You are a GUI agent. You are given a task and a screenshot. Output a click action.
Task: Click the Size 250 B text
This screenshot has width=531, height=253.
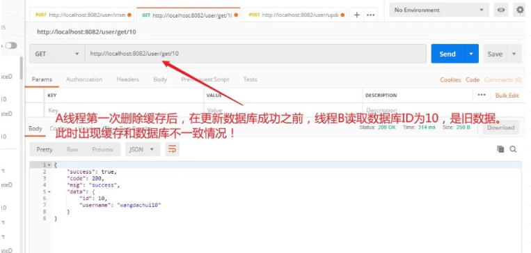(x=457, y=127)
